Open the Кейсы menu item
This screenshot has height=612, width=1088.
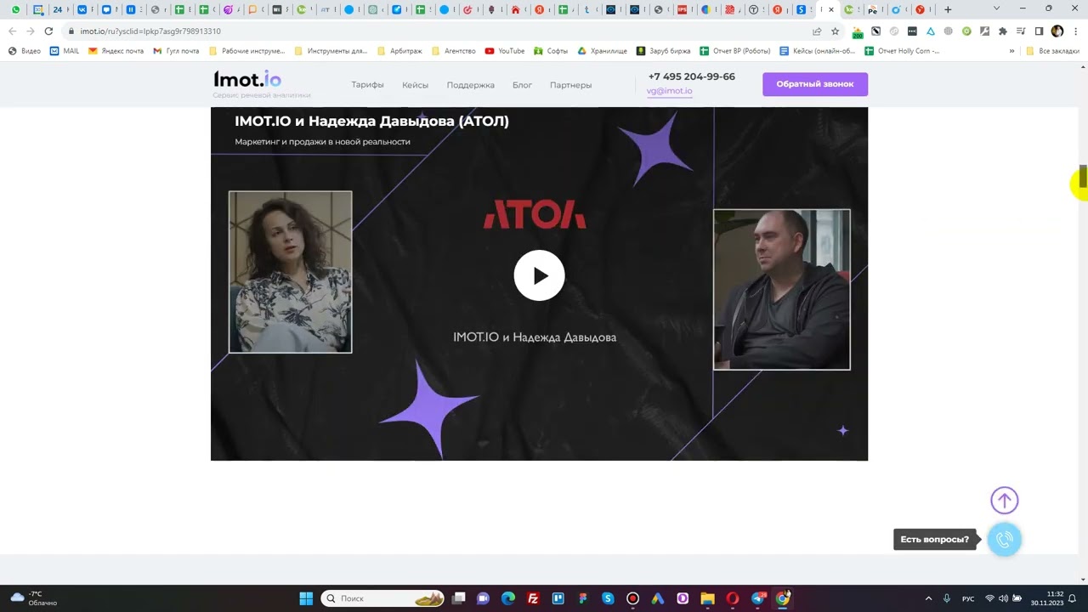pyautogui.click(x=415, y=85)
